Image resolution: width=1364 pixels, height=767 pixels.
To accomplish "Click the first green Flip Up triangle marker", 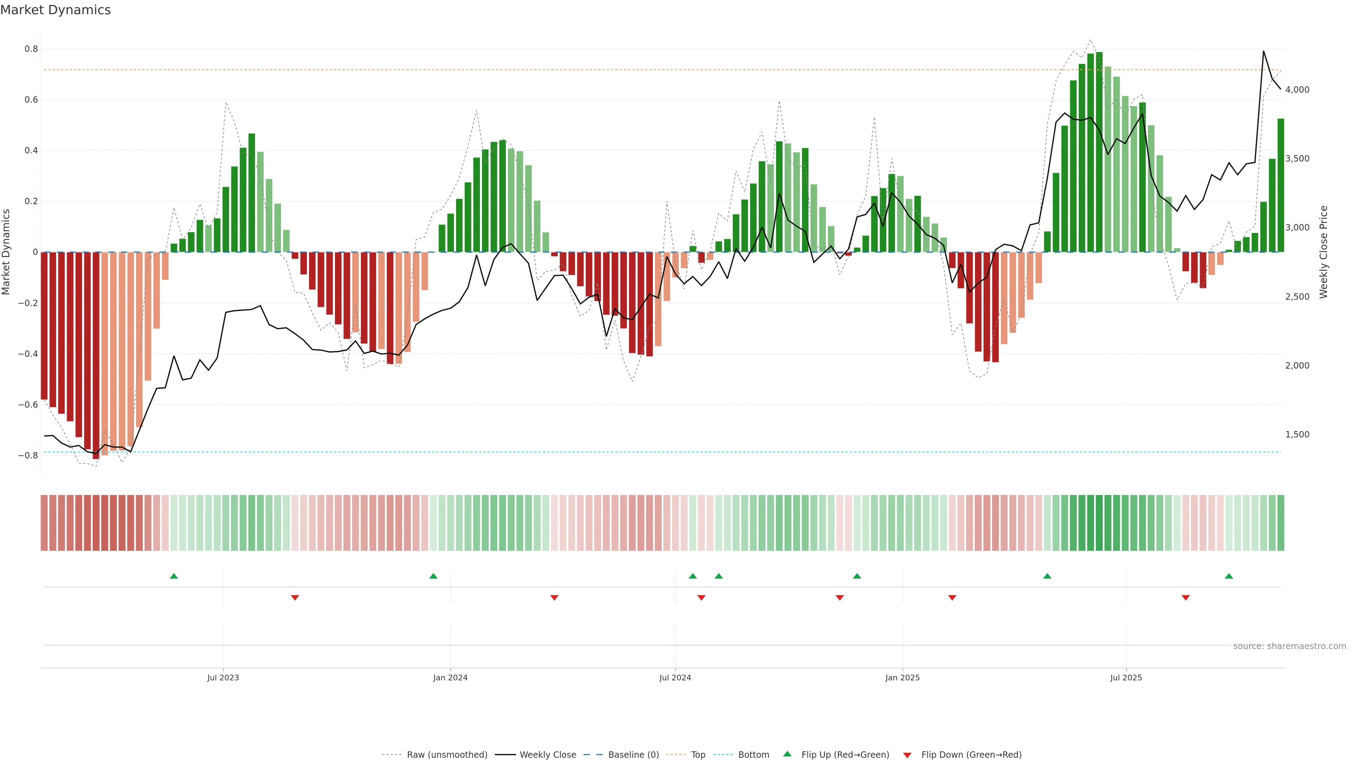I will pos(174,576).
